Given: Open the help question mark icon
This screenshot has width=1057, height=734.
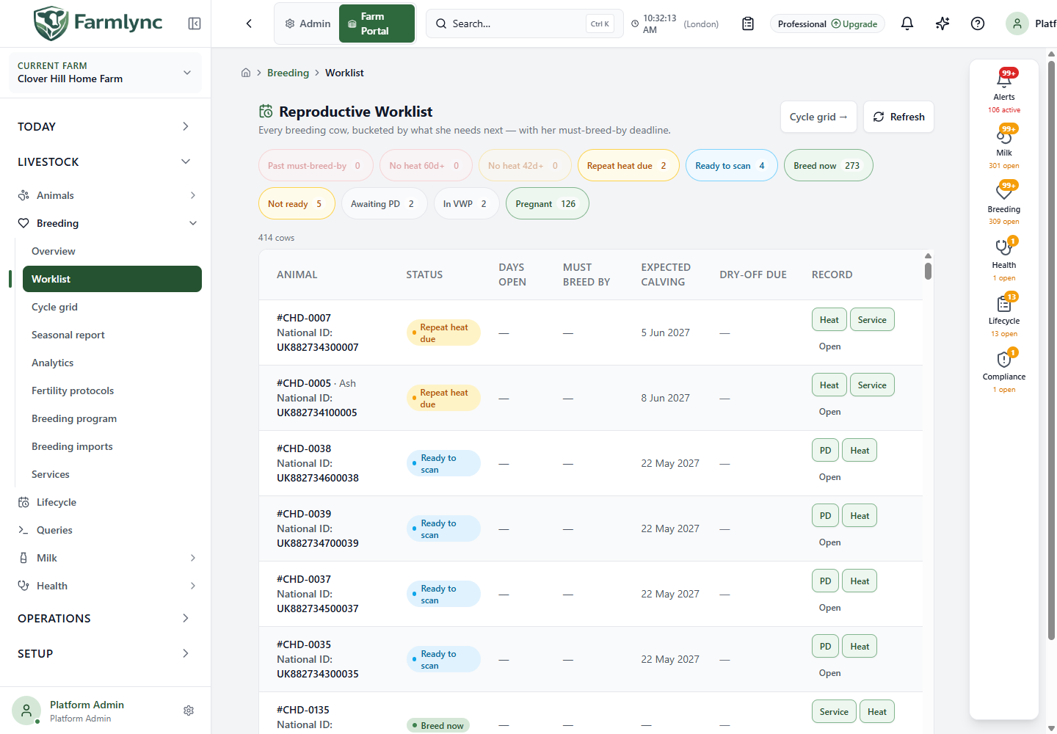Looking at the screenshot, I should click(x=978, y=23).
